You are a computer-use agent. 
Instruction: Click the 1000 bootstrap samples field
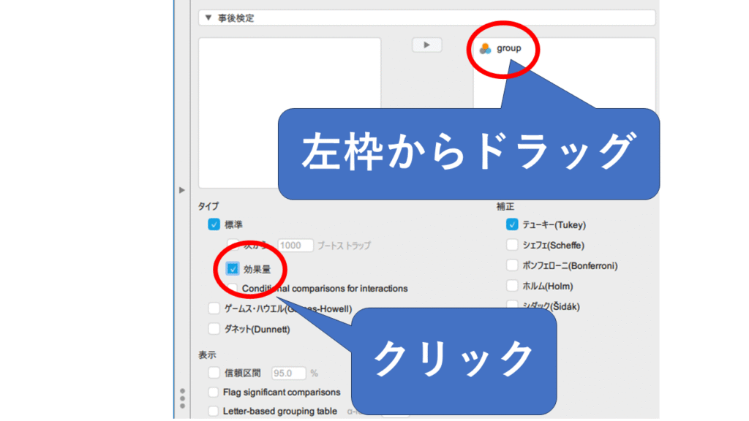coord(295,246)
